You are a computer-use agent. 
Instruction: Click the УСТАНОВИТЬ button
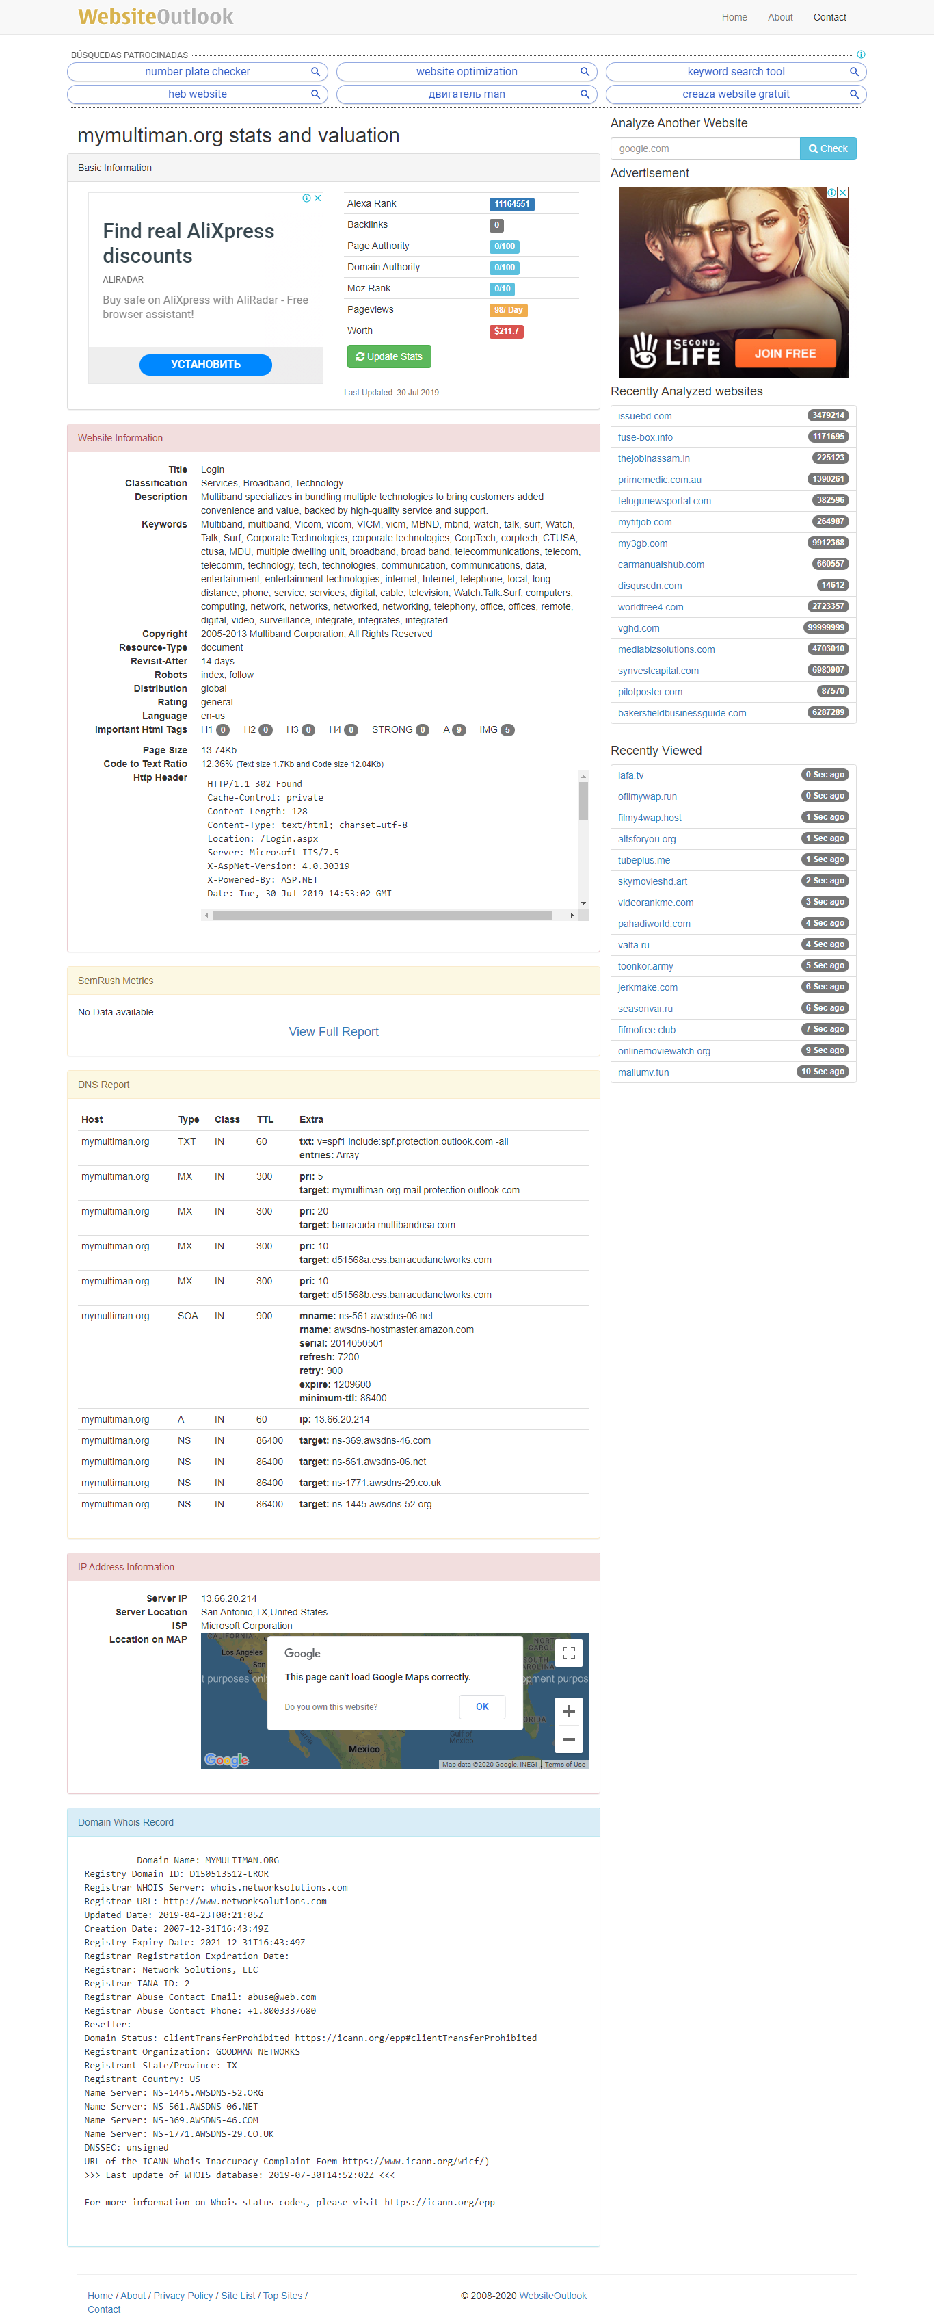206,364
